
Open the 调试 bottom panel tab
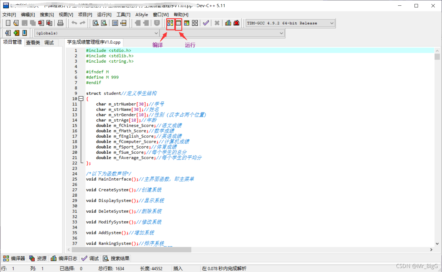[90, 258]
